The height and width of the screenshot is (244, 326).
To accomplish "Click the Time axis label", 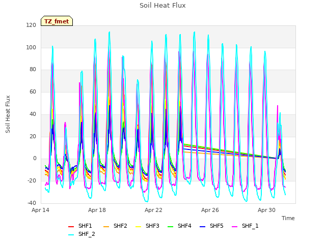I will point(288,218).
